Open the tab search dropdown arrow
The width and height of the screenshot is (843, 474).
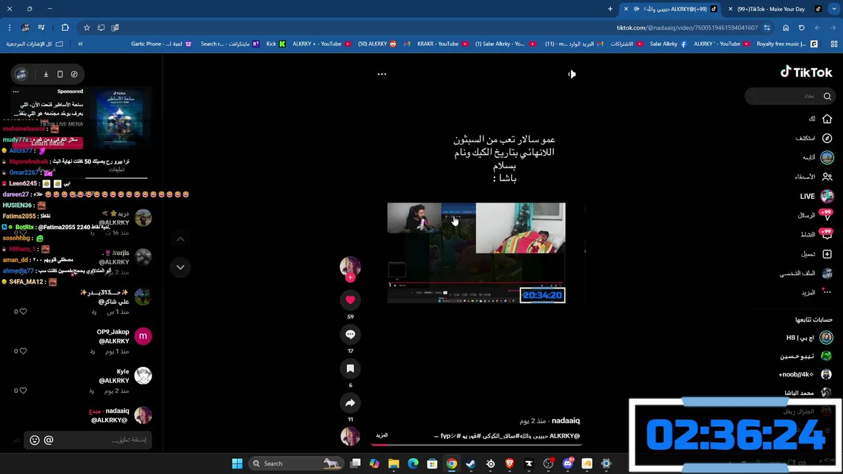(x=834, y=9)
